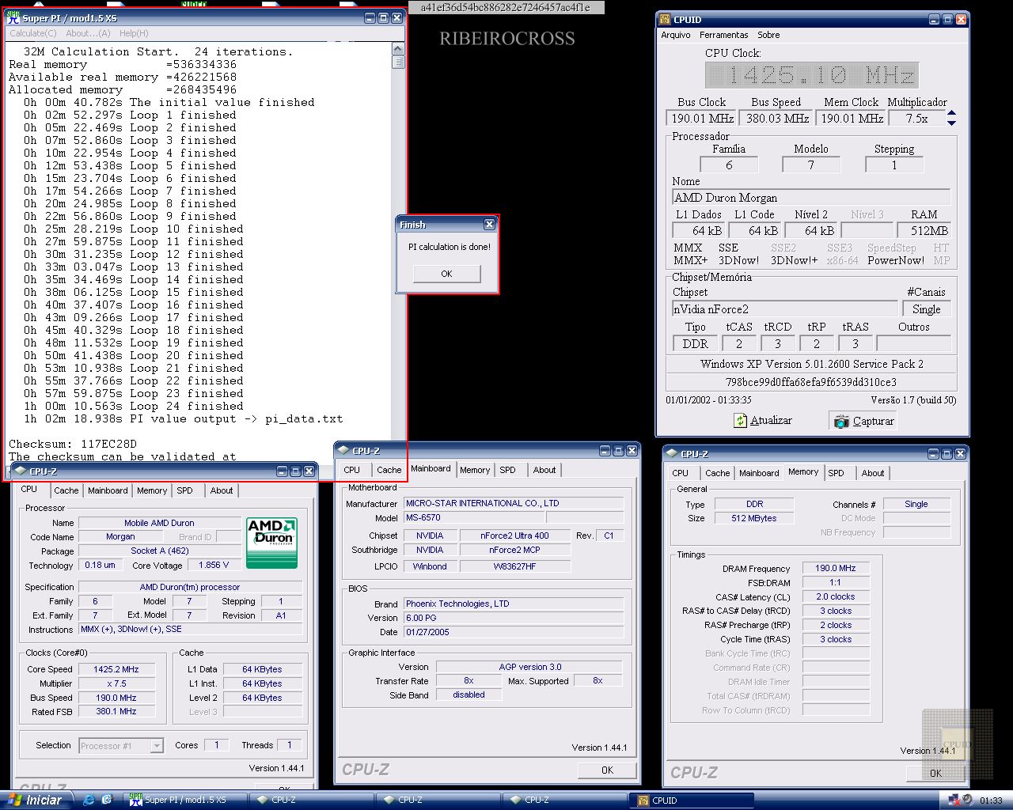This screenshot has height=810, width=1013.
Task: Click OK in the CPU-Z Memory window
Action: coord(935,773)
